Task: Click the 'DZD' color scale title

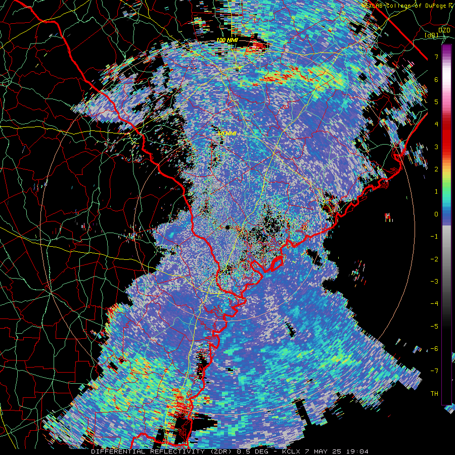Action: 444,30
